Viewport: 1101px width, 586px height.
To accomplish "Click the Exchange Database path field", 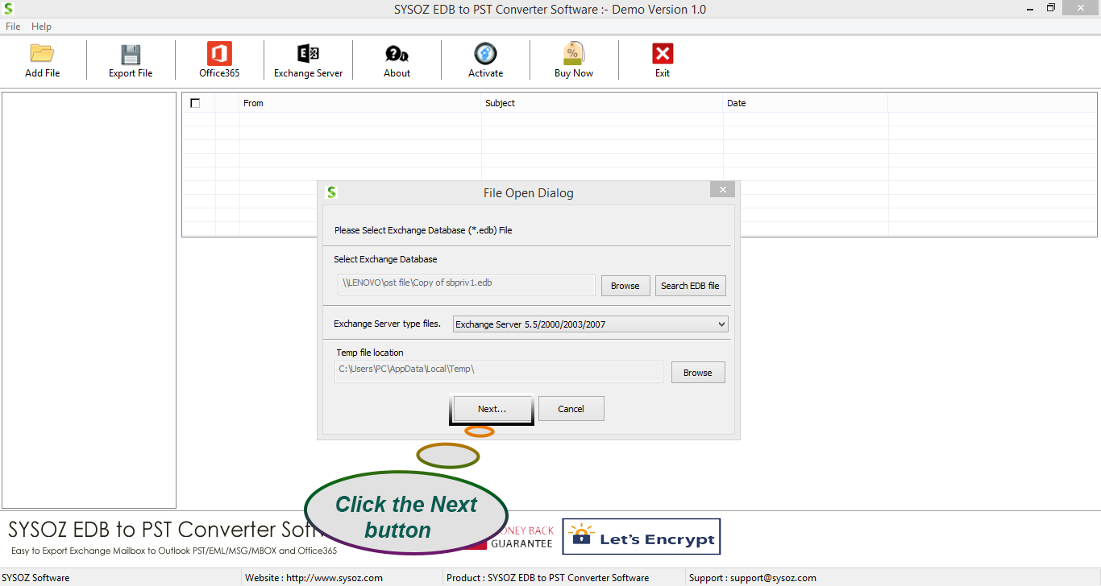I will pyautogui.click(x=467, y=284).
